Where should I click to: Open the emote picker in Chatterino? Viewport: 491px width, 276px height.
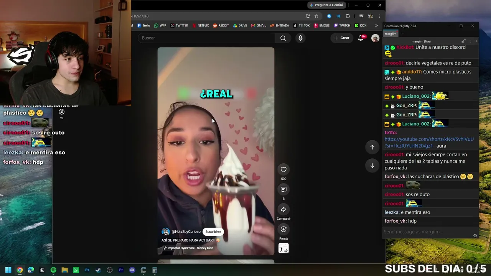point(475,236)
